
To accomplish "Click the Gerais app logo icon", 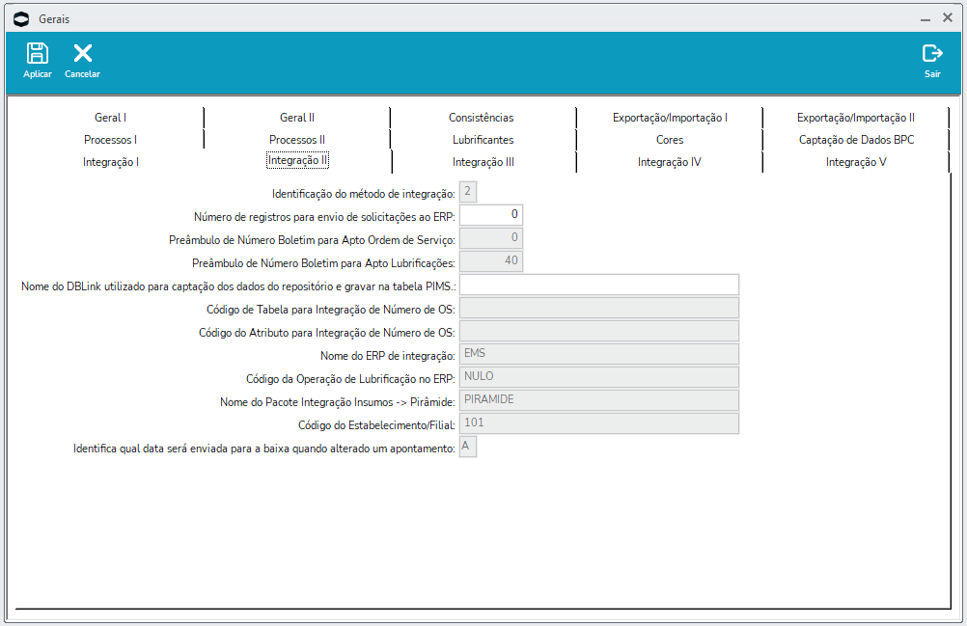I will tap(21, 19).
